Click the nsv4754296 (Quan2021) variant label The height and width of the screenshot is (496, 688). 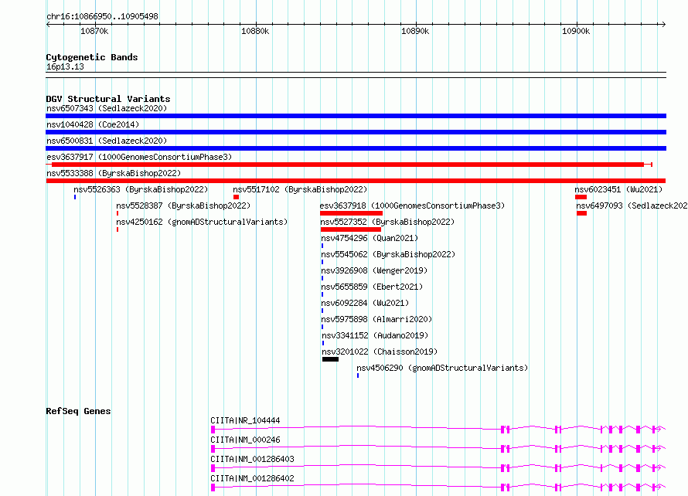pos(370,238)
